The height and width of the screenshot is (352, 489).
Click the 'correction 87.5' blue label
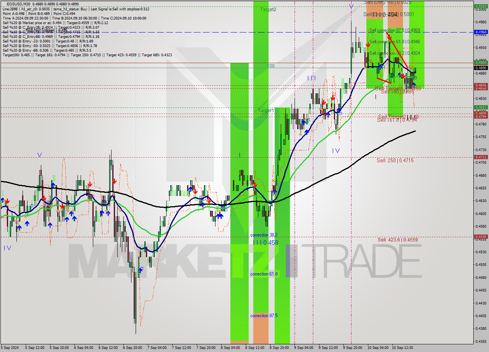(x=264, y=316)
